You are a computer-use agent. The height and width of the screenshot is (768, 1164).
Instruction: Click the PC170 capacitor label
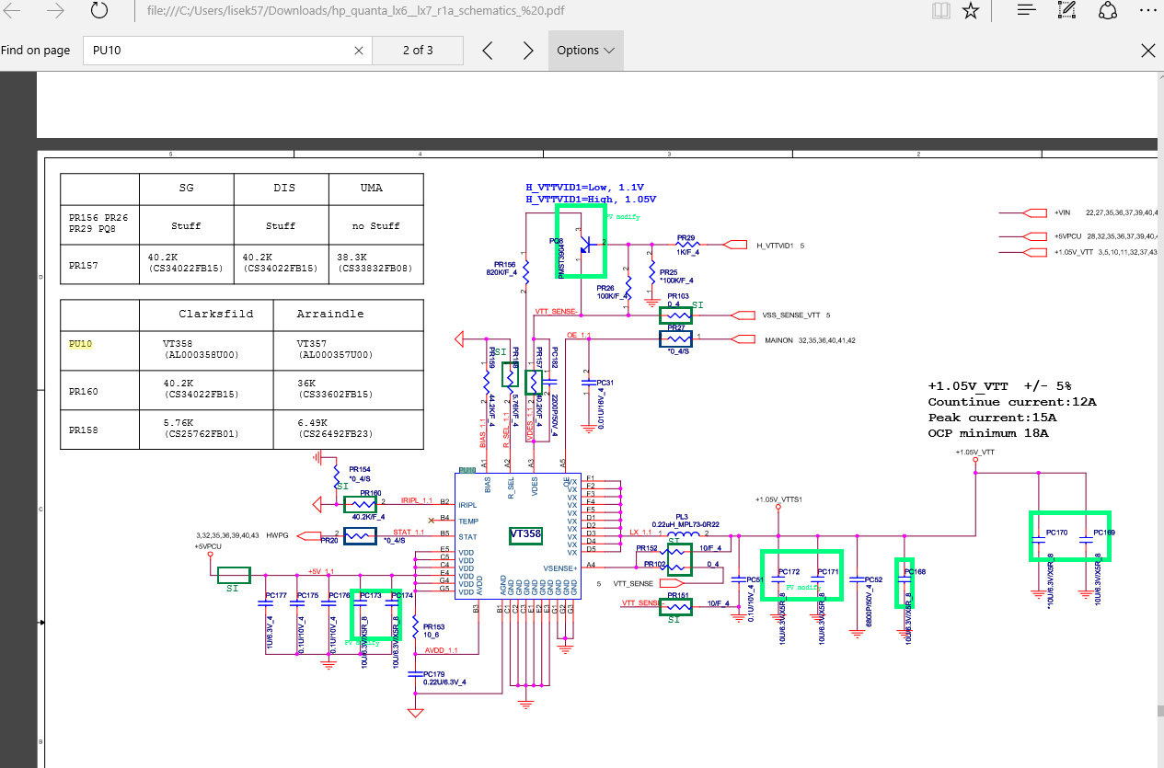pyautogui.click(x=1057, y=533)
